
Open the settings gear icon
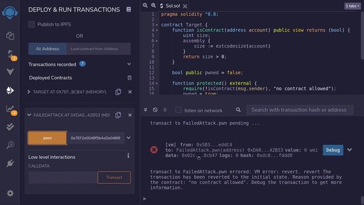click(10, 193)
